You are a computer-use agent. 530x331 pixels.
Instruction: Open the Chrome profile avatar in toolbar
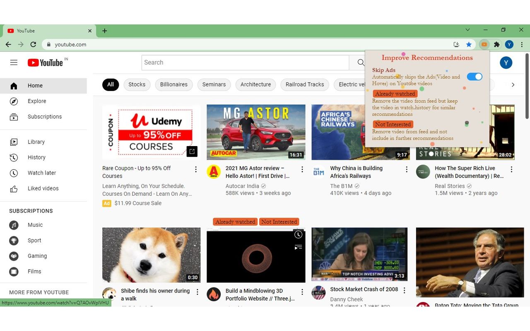click(509, 44)
